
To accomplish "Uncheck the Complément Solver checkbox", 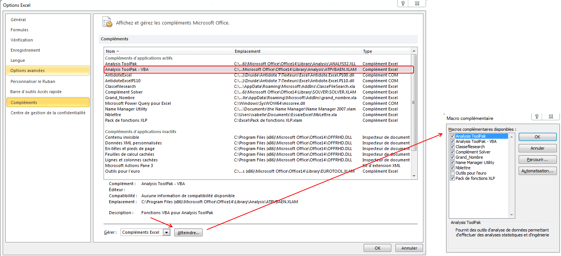I will point(452,152).
